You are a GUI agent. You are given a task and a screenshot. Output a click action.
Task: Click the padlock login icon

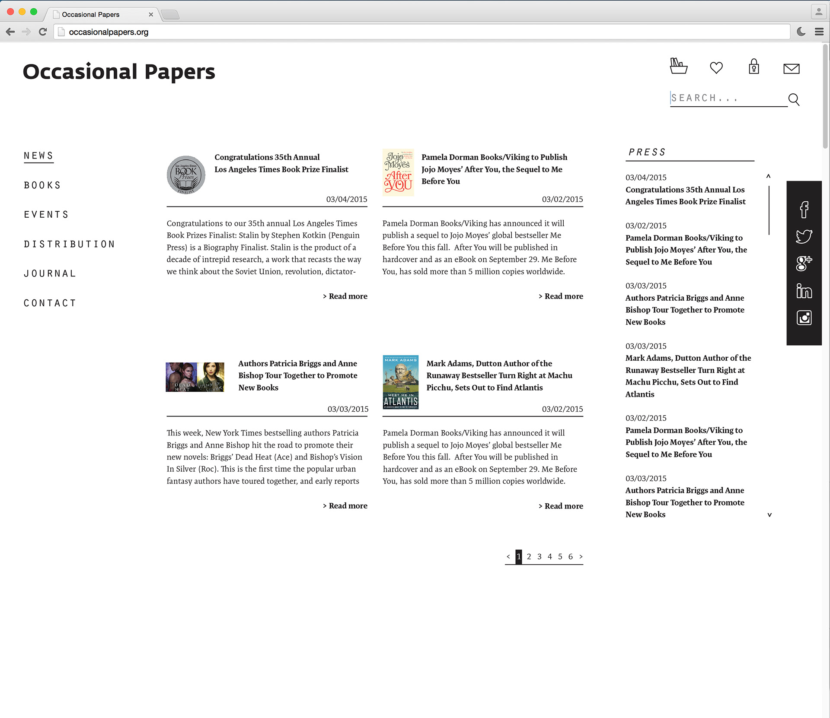pyautogui.click(x=753, y=67)
